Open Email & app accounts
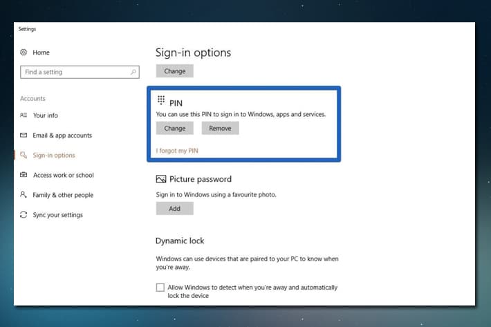Screen dimensions: 491x327 click(x=62, y=136)
